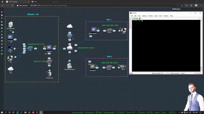Viewport: 204px width, 114px height.
Task: Open a new browser tab
Action: coord(58,2)
